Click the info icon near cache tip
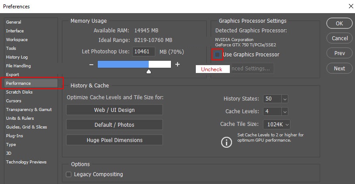This screenshot has height=184, width=355. tap(226, 142)
